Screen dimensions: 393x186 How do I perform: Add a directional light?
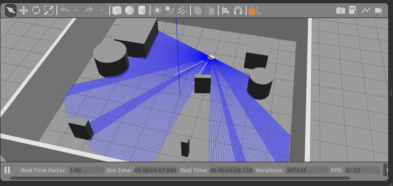[182, 11]
